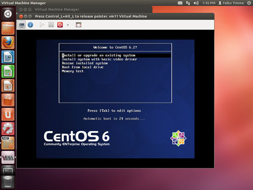Launch LibreOffice Calc from the dock
The width and height of the screenshot is (253, 190).
tap(8, 71)
